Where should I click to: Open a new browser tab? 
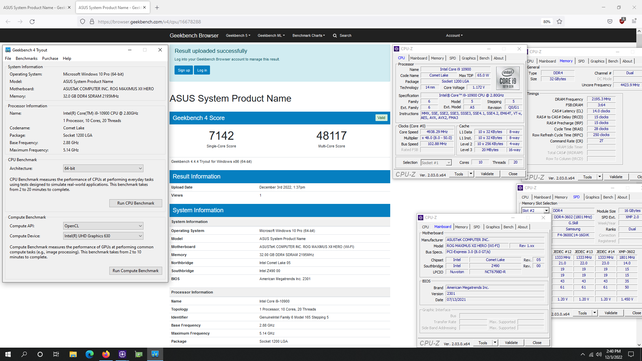[x=157, y=7]
